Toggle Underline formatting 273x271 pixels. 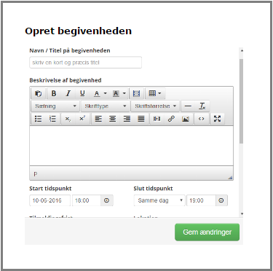tap(82, 93)
